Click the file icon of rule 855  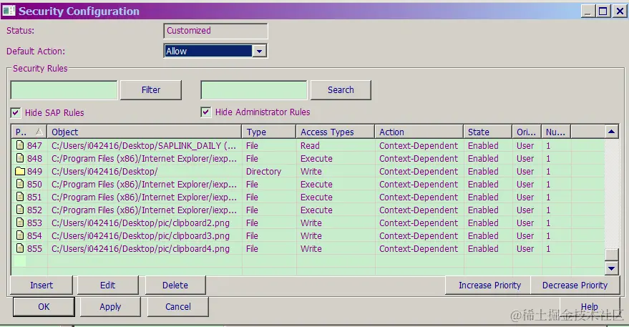click(19, 248)
